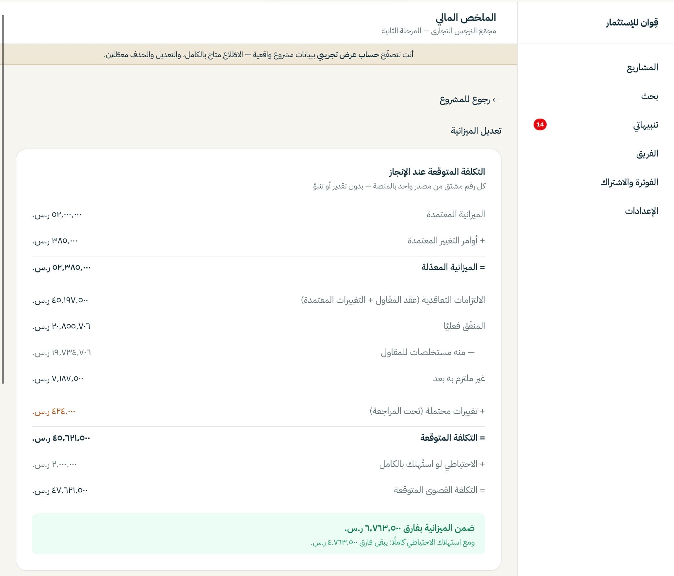Click الميزانية المعدّلة total ٥٢,٣٨٥,٠٠٠
This screenshot has height=576, width=674.
coord(61,268)
